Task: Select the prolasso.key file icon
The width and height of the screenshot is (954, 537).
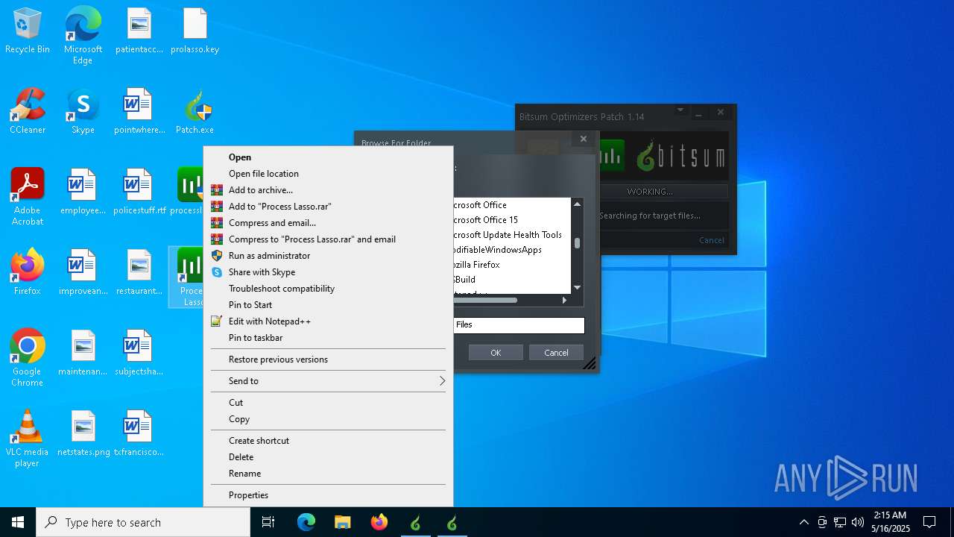Action: click(x=195, y=31)
